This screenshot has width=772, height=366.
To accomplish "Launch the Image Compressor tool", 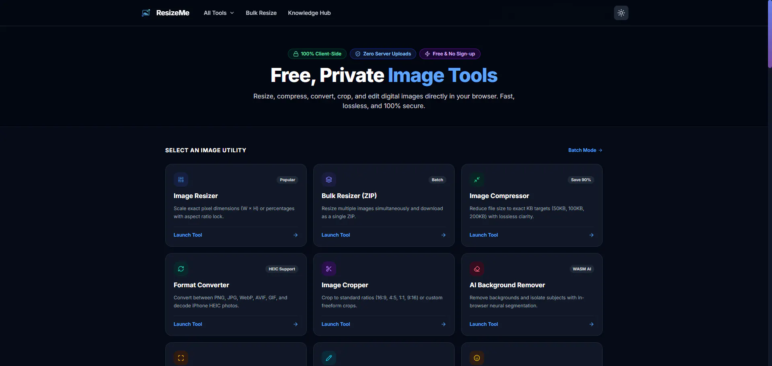I will 484,235.
